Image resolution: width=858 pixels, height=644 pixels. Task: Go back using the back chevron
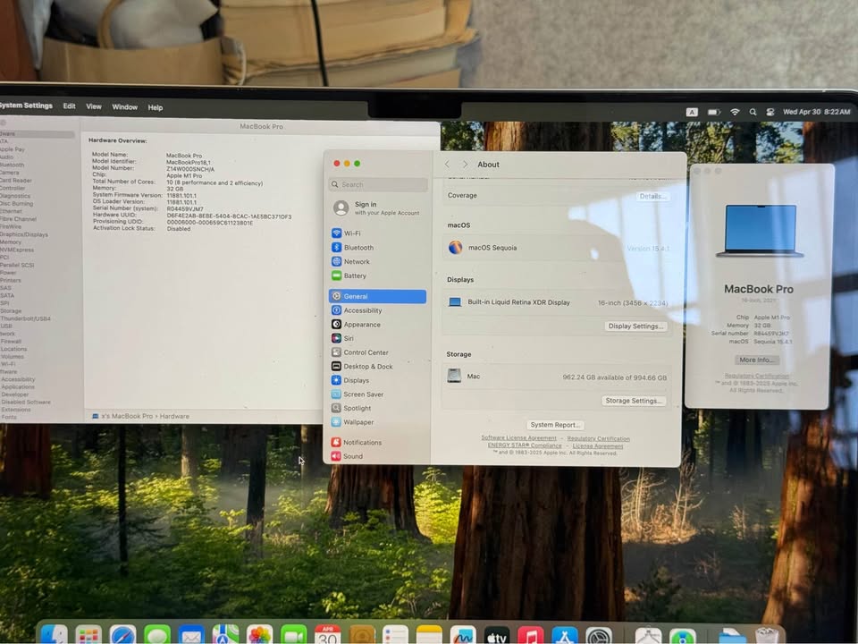click(x=448, y=165)
